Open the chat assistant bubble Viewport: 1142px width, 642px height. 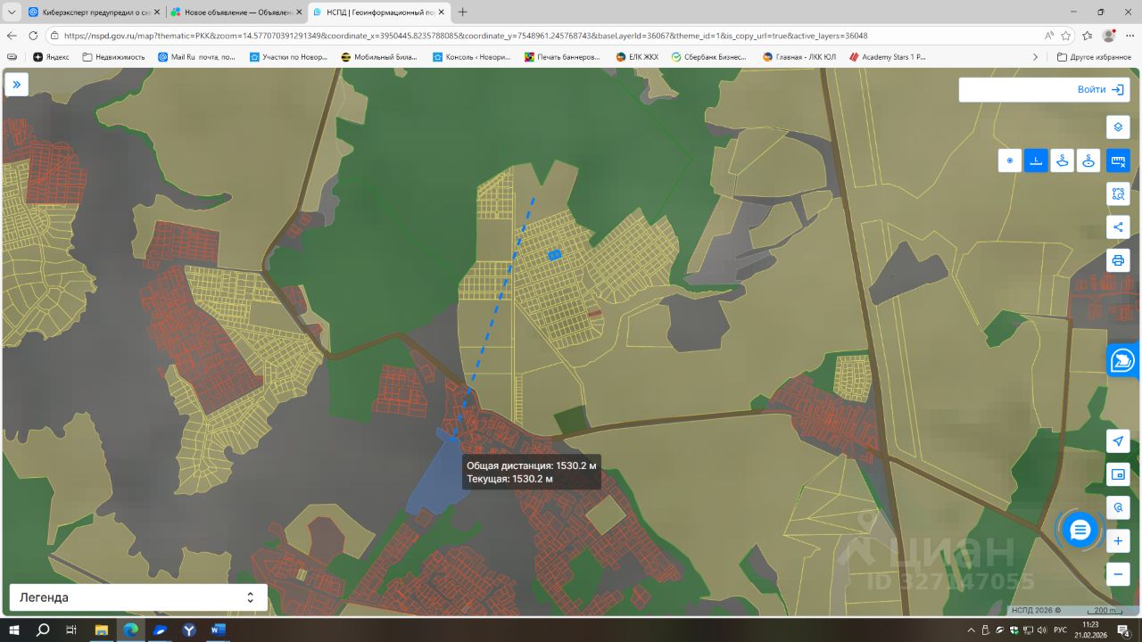click(1080, 531)
